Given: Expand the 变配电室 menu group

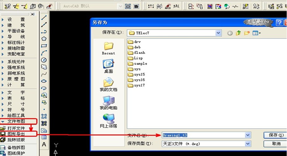Looking at the screenshot, I should coord(16,54).
